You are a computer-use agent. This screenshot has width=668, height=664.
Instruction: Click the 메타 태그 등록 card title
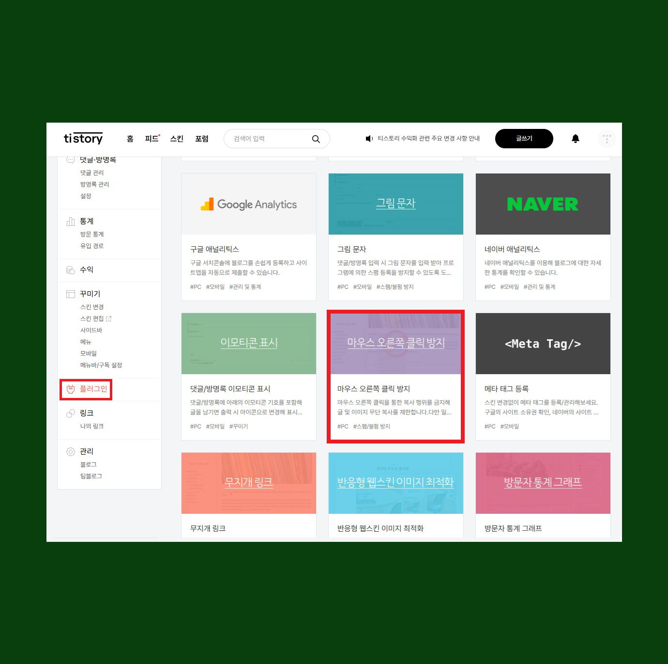tap(507, 389)
